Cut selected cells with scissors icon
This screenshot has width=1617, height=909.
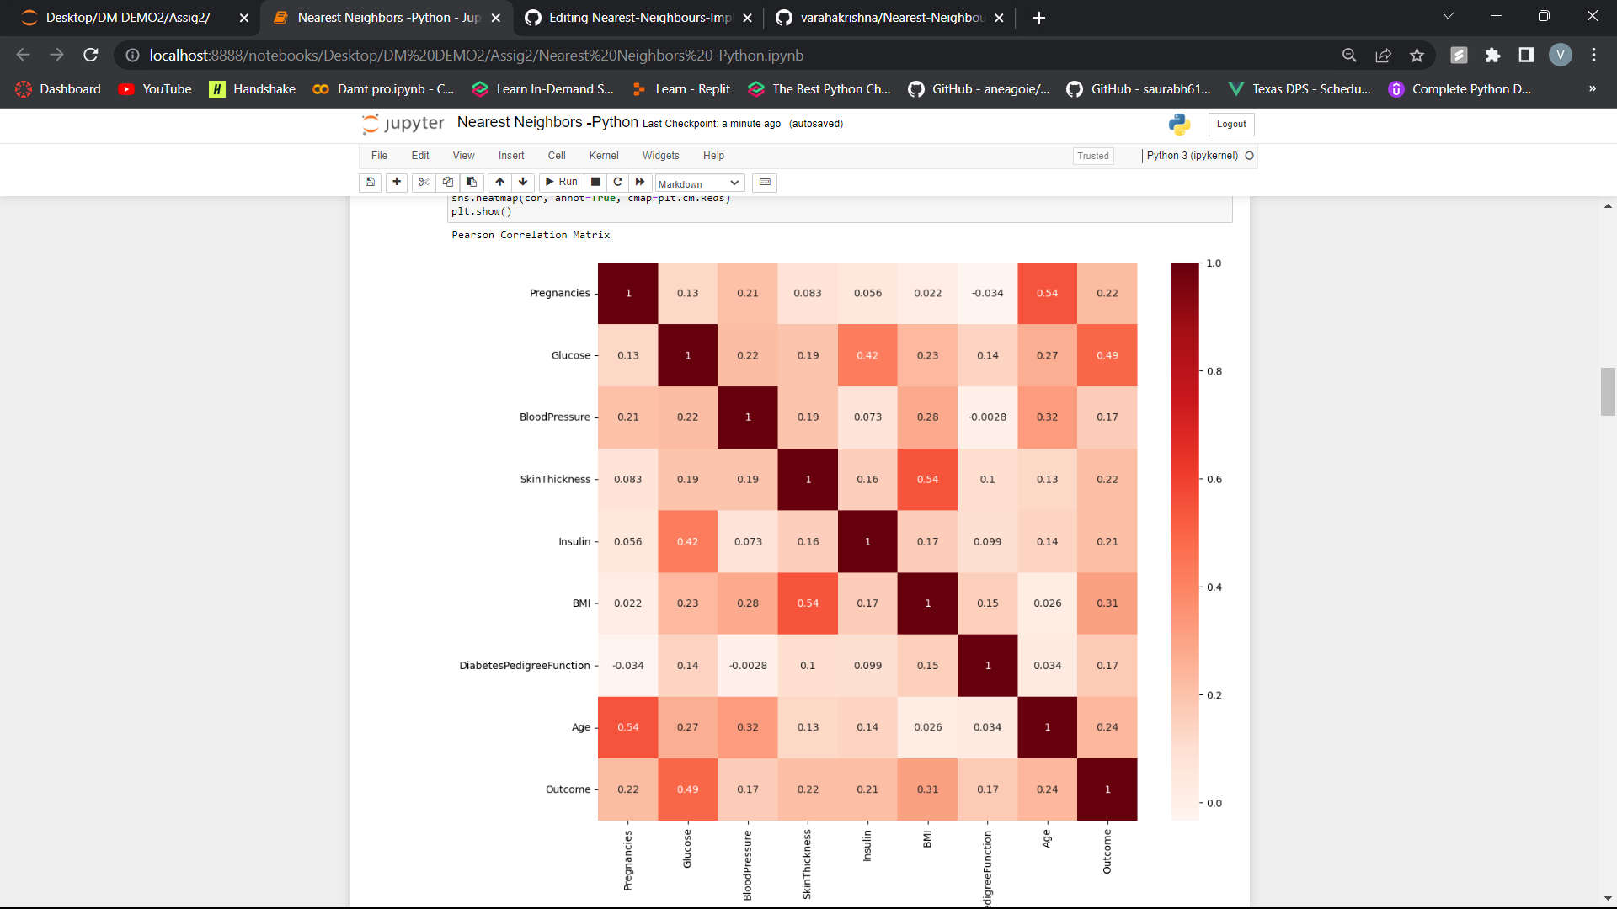pyautogui.click(x=424, y=182)
